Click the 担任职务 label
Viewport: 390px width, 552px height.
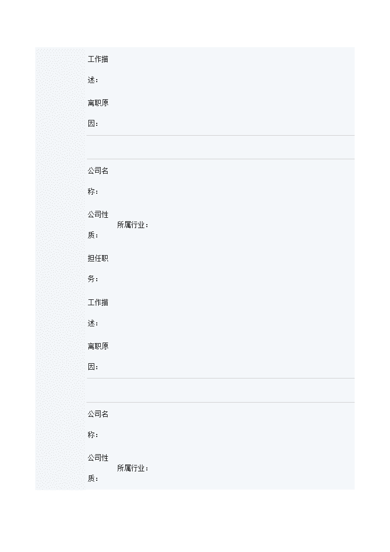(98, 268)
